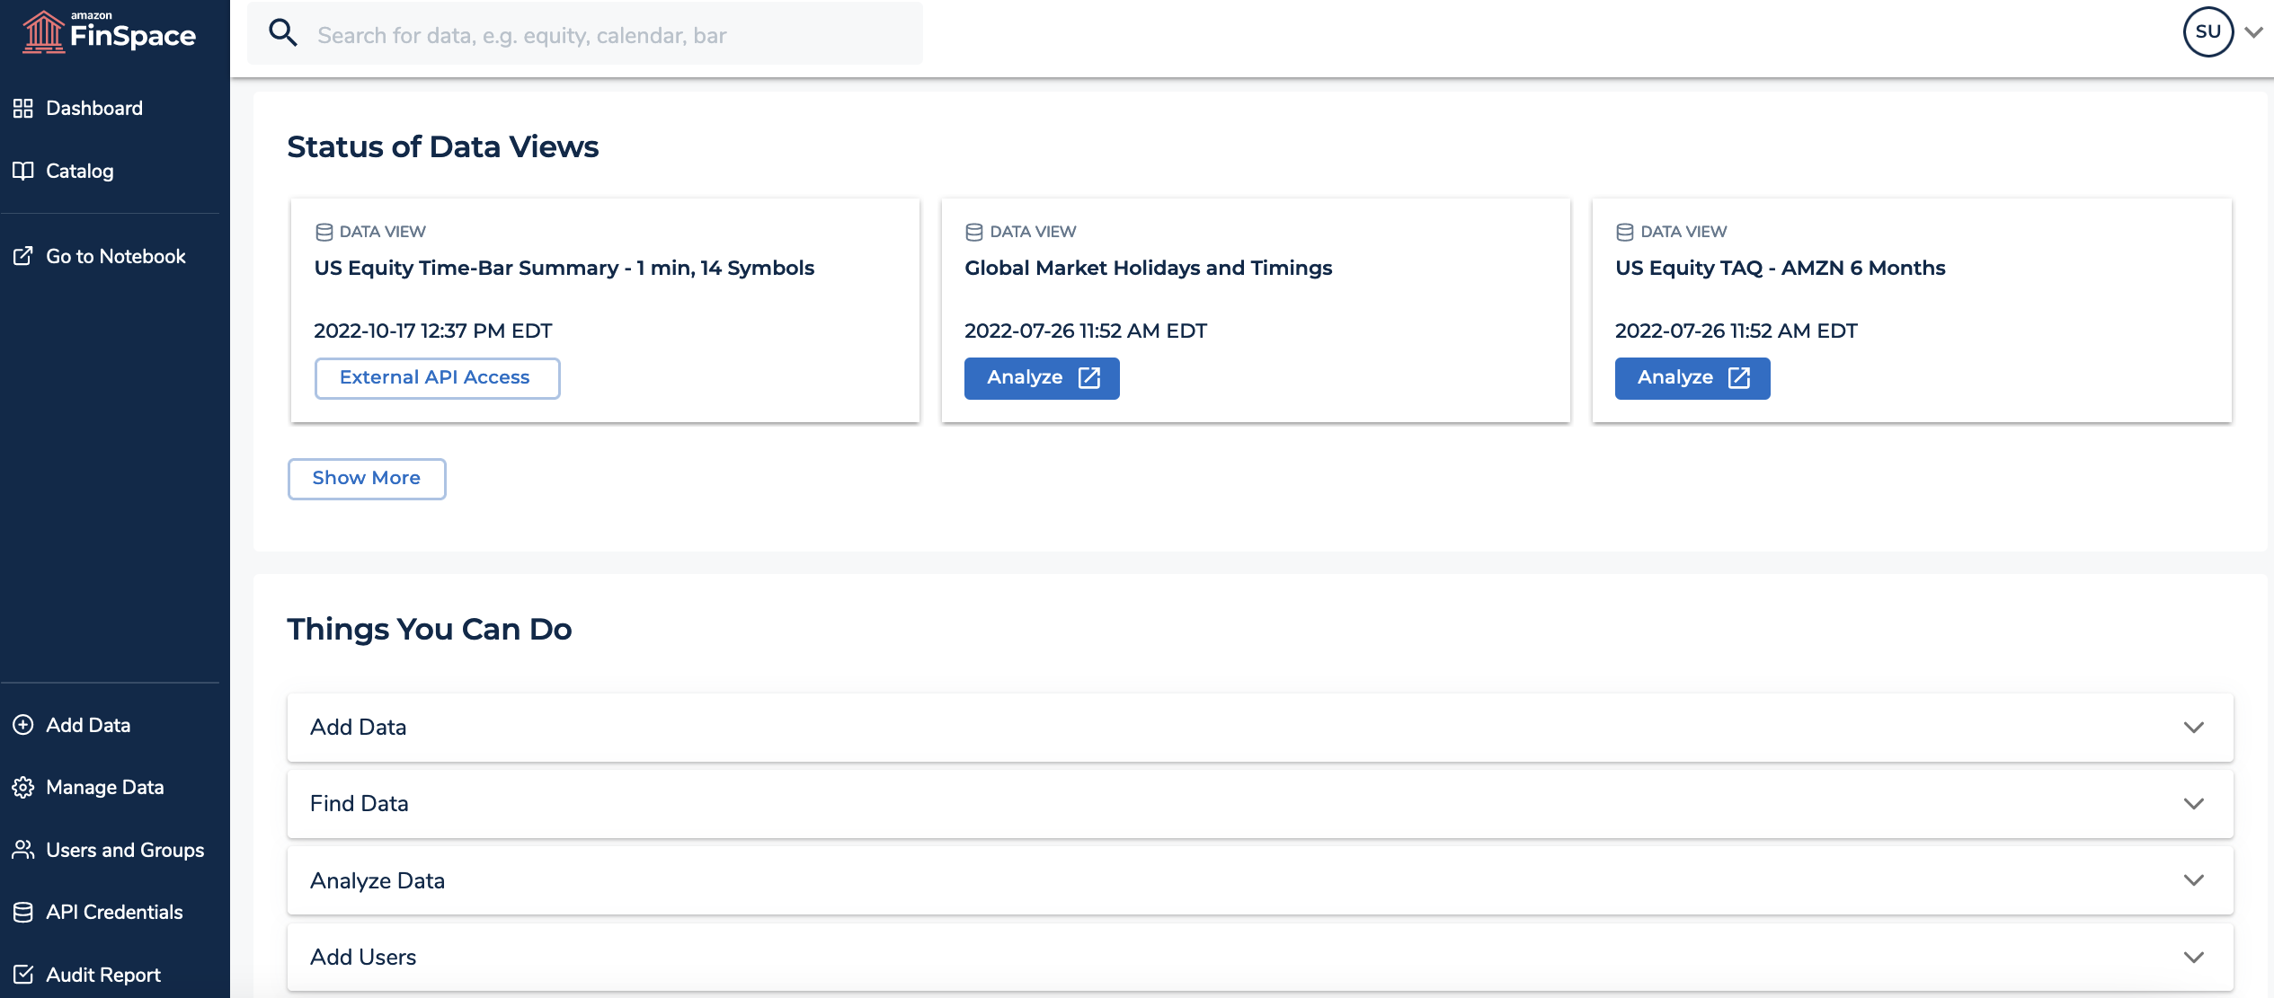2274x998 pixels.
Task: Open Manage Data settings in the sidebar
Action: [x=104, y=787]
